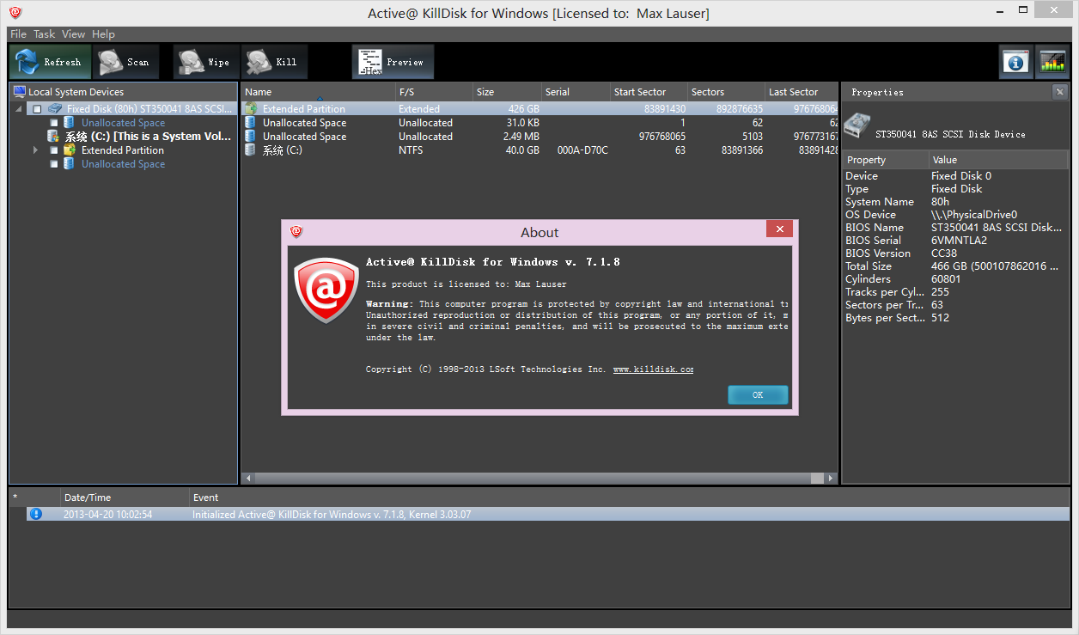Toggle the Extended Partition checkbox in tree
This screenshot has height=635, width=1079.
[53, 150]
